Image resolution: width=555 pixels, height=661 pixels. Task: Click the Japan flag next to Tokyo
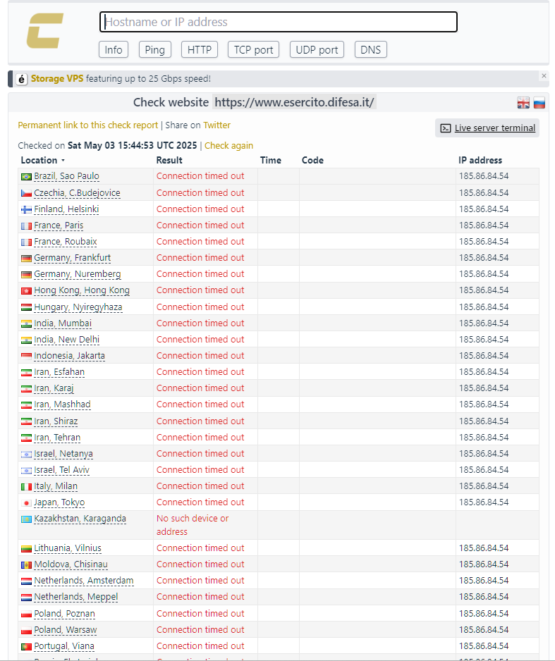coord(26,502)
